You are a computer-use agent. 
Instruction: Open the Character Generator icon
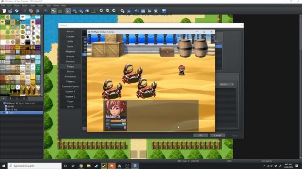156,11
